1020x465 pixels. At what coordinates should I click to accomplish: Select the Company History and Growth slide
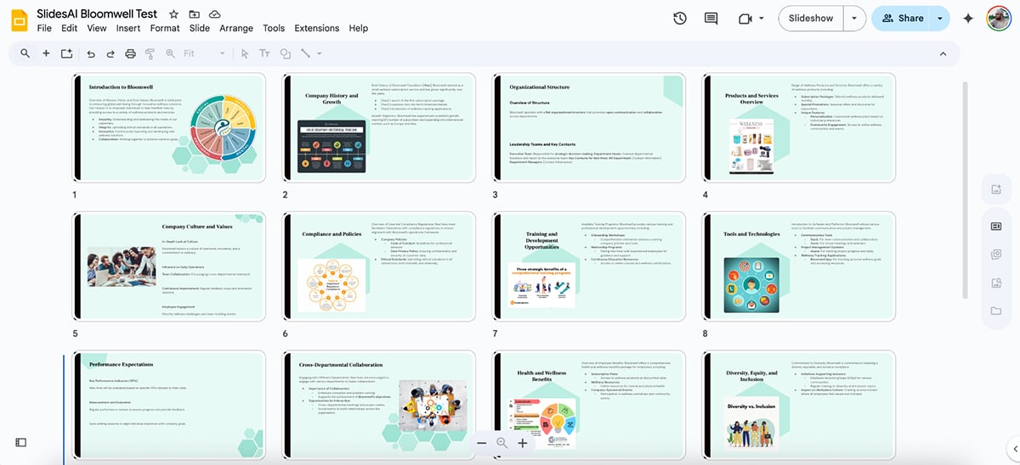point(379,128)
